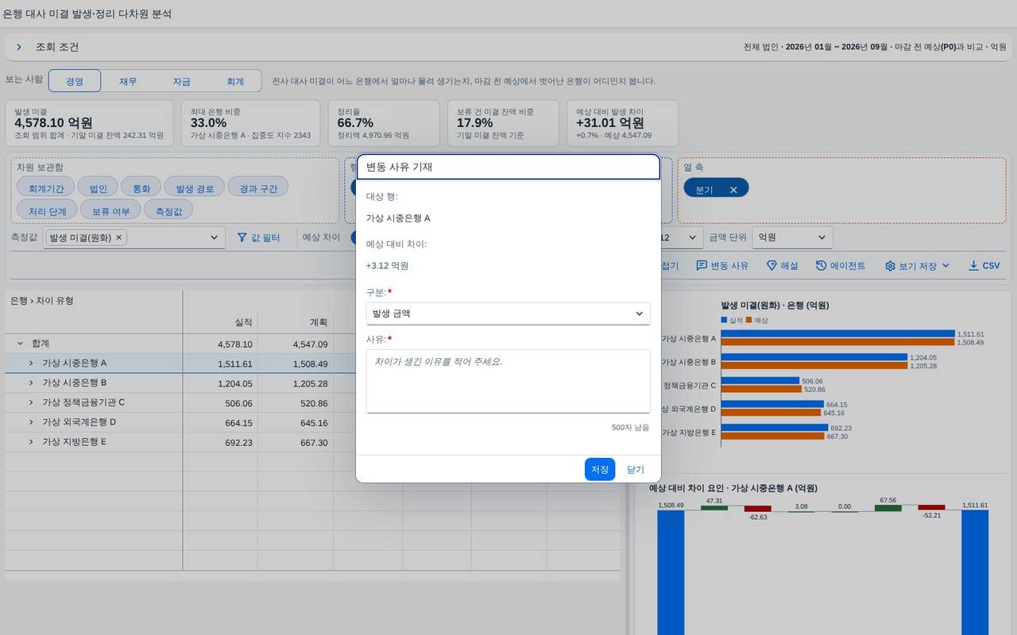Switch to the 자금 viewer tab
Viewport: 1017px width, 635px height.
(x=182, y=81)
